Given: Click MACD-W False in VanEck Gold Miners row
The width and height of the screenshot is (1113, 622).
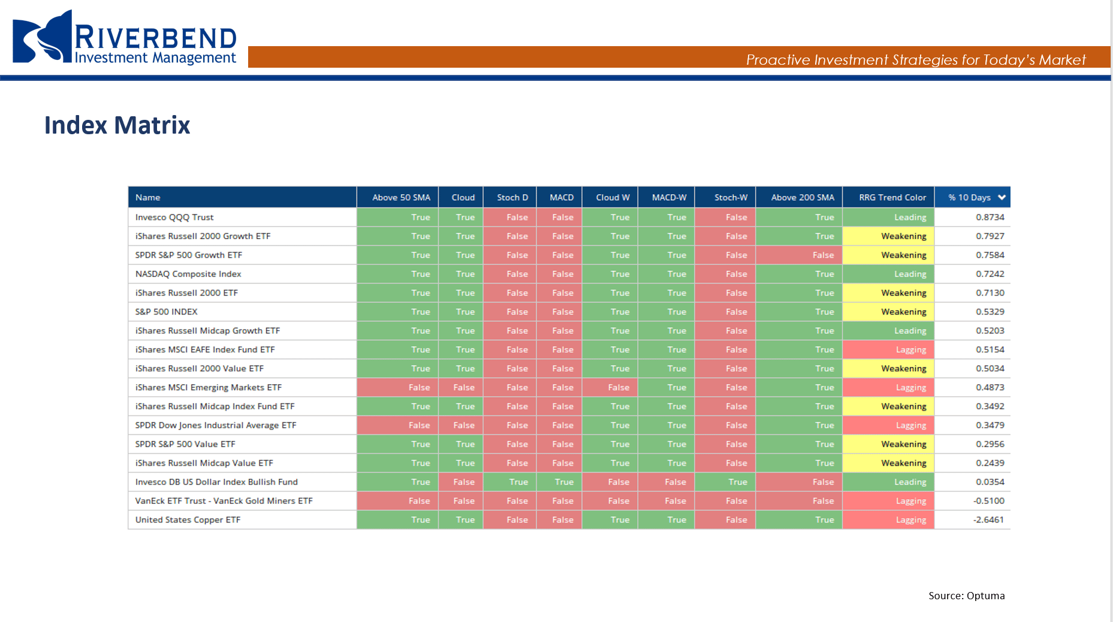Looking at the screenshot, I should 666,500.
